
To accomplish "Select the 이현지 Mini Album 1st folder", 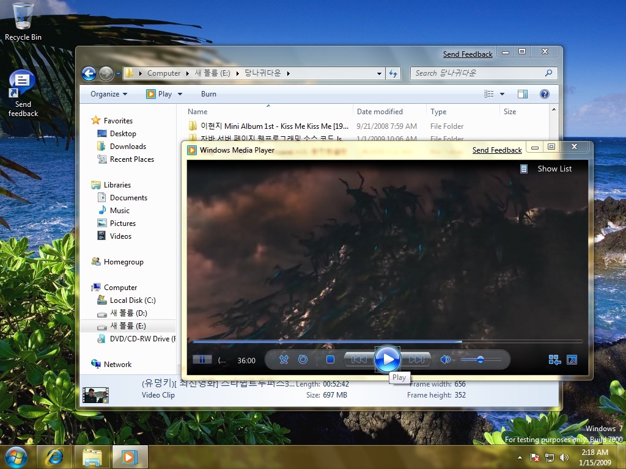I will tap(268, 126).
